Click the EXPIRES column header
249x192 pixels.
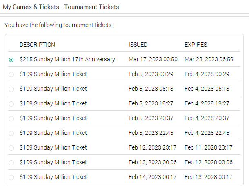click(x=196, y=45)
